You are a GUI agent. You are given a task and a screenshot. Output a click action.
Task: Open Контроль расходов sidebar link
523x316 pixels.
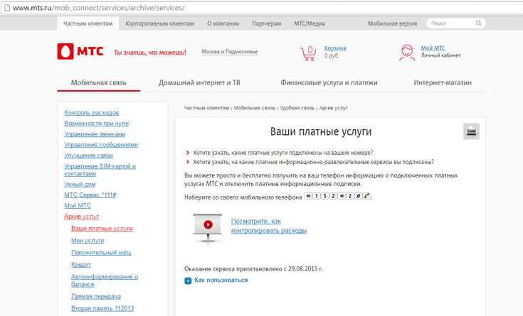click(91, 113)
